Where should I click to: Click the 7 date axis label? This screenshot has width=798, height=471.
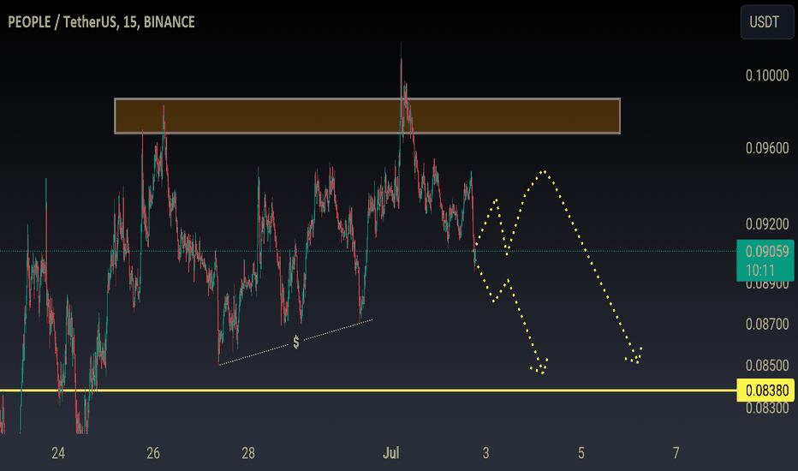point(676,453)
